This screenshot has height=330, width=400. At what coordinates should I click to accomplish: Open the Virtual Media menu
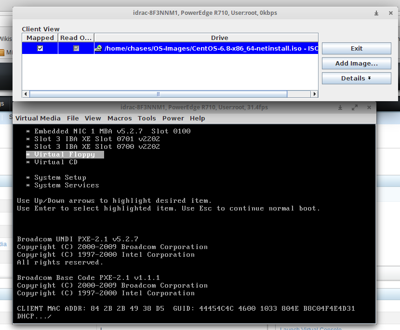38,118
